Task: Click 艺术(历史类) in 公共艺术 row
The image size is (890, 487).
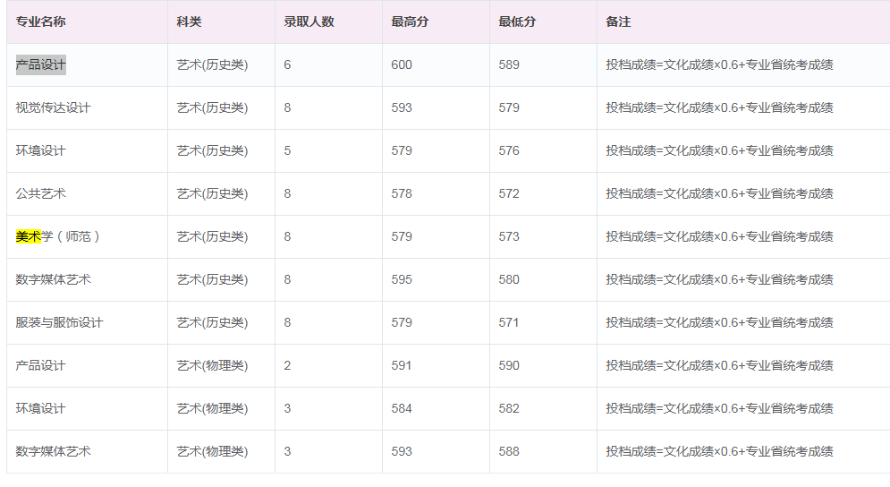Action: click(x=212, y=193)
